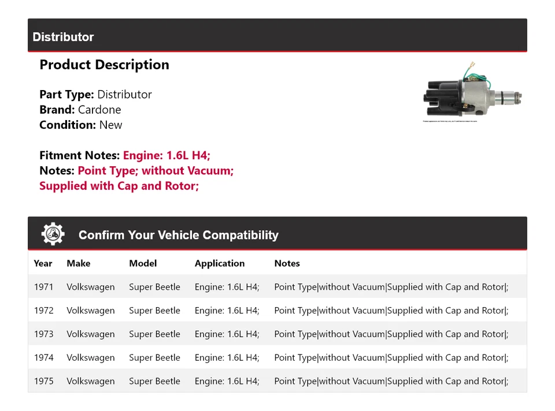
Task: Click Super Beetle in the 1974 row
Action: point(155,358)
